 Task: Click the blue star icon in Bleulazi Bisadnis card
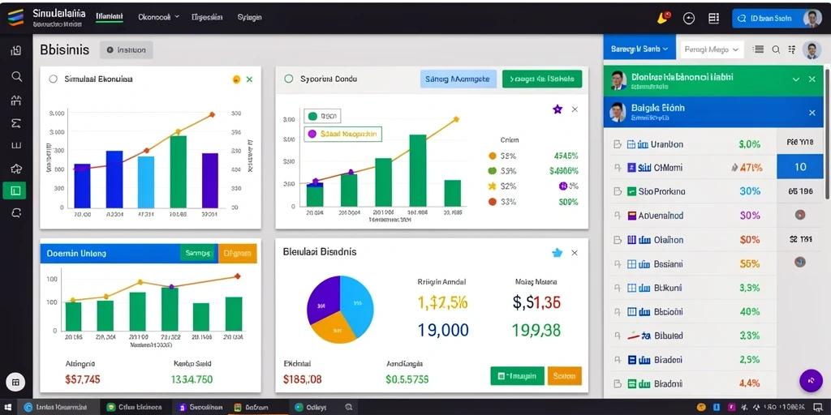(557, 253)
